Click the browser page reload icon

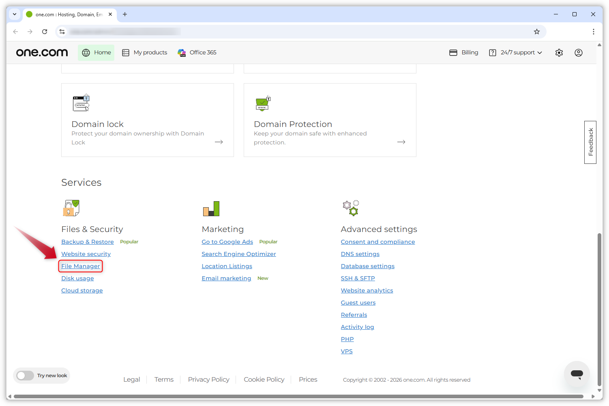[x=45, y=31]
